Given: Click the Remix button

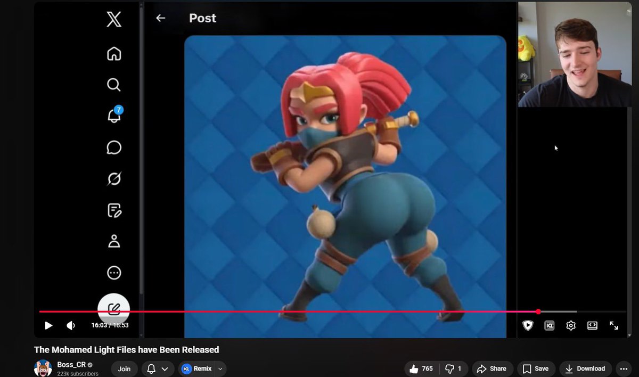Looking at the screenshot, I should click(196, 368).
